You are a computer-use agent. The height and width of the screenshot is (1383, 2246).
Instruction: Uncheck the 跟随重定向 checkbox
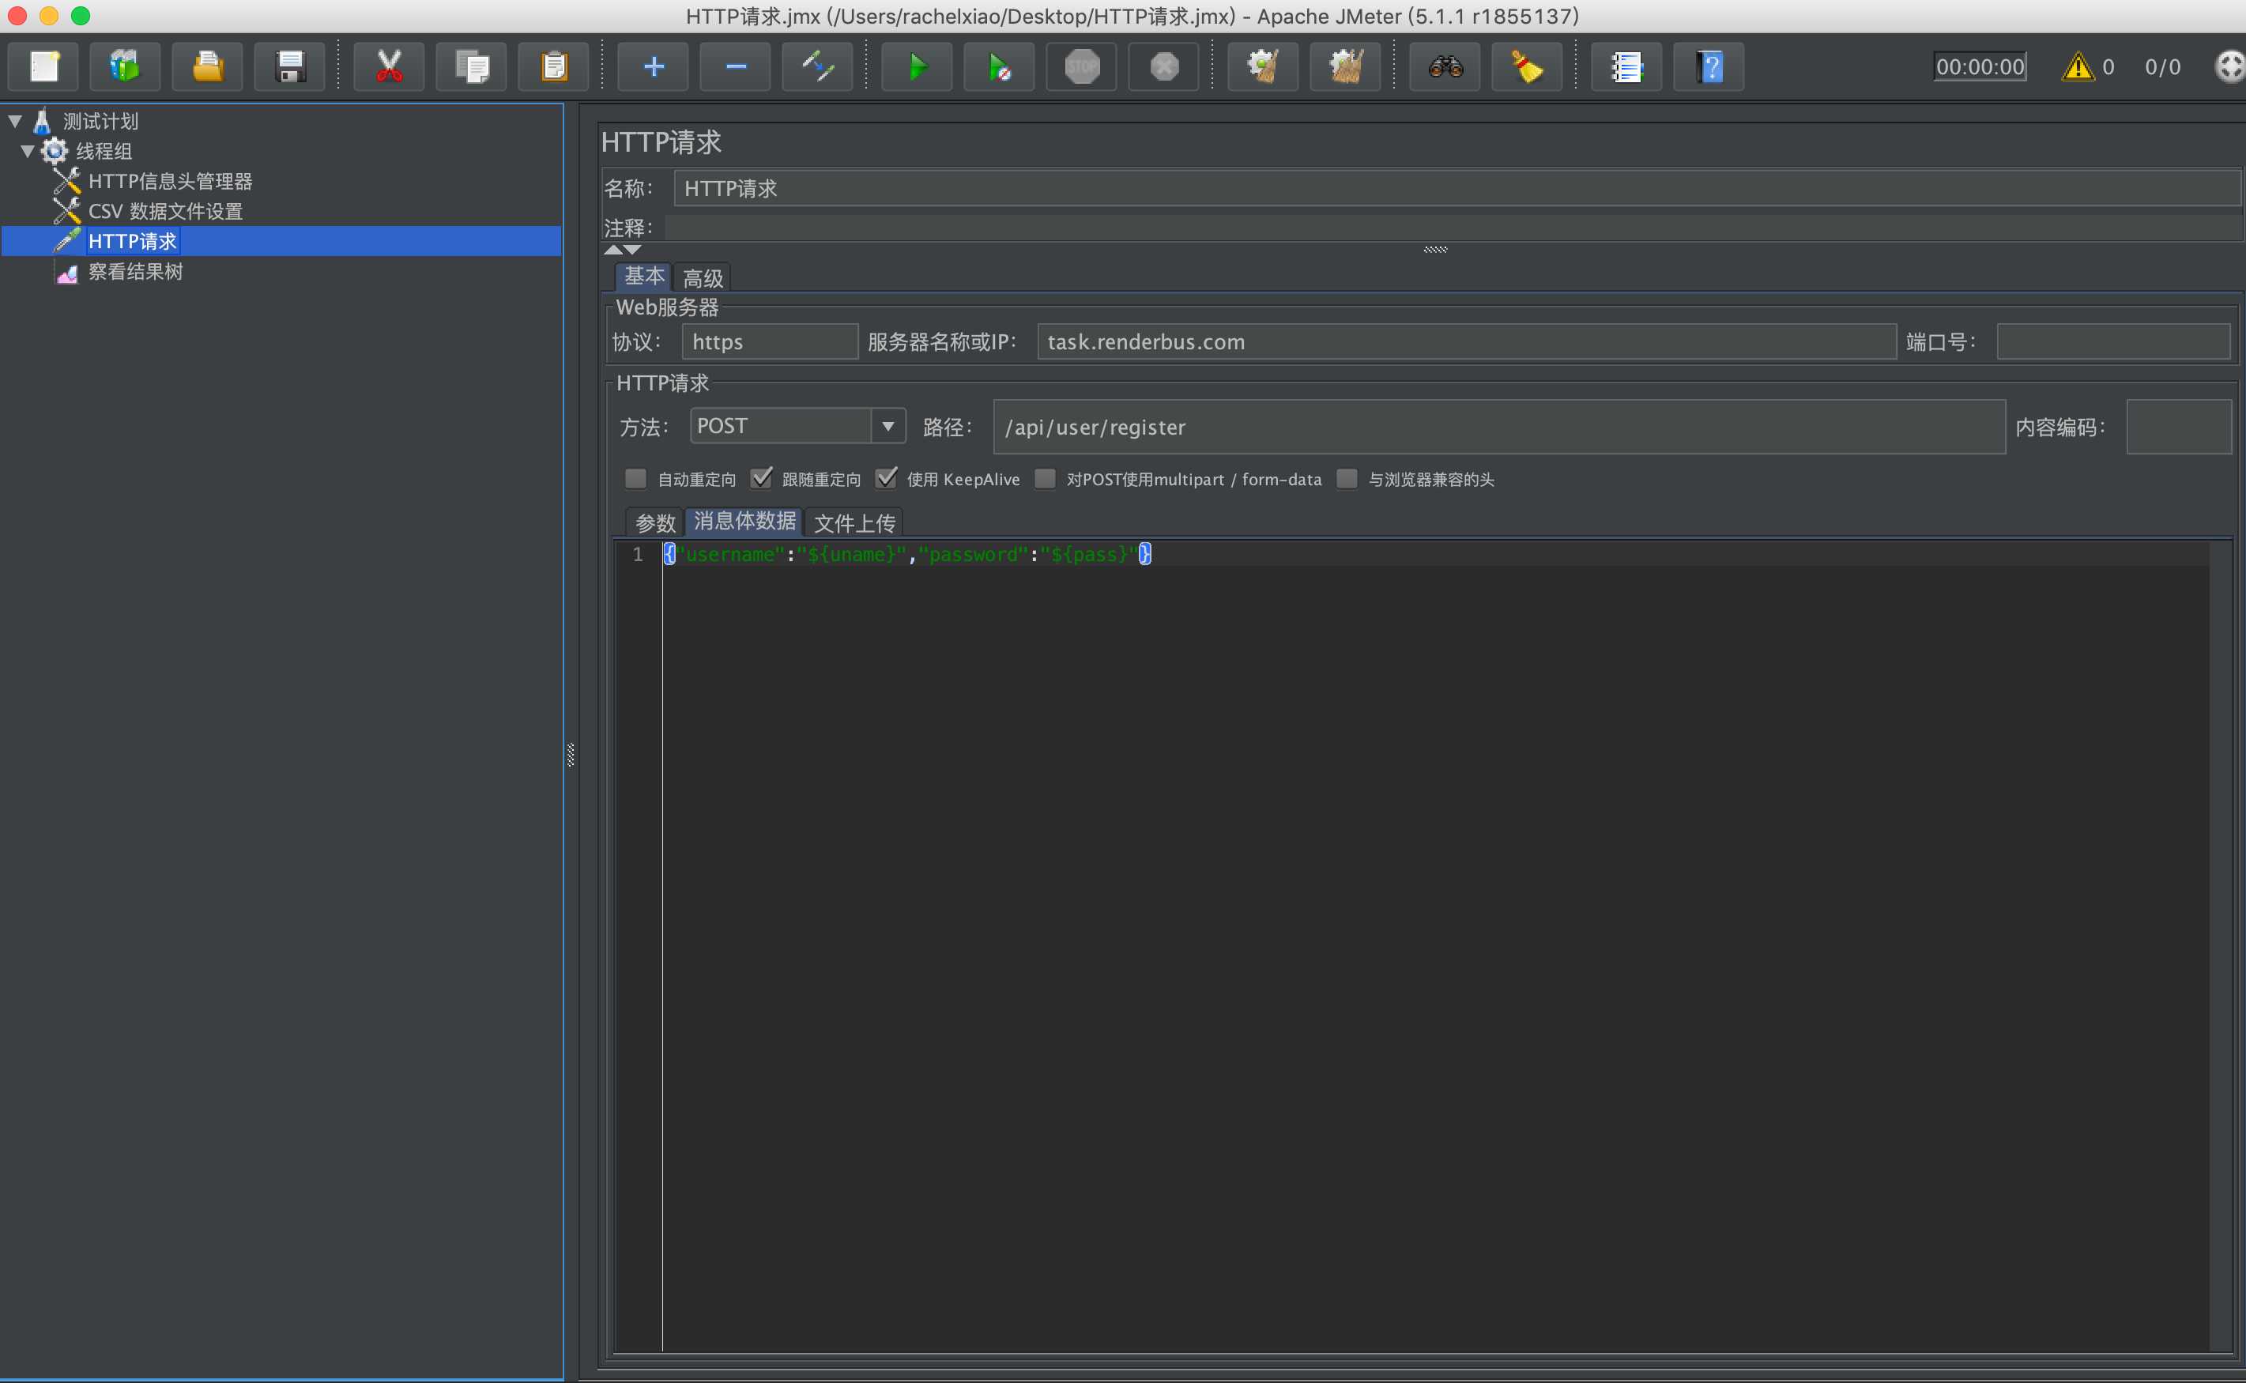pyautogui.click(x=761, y=478)
